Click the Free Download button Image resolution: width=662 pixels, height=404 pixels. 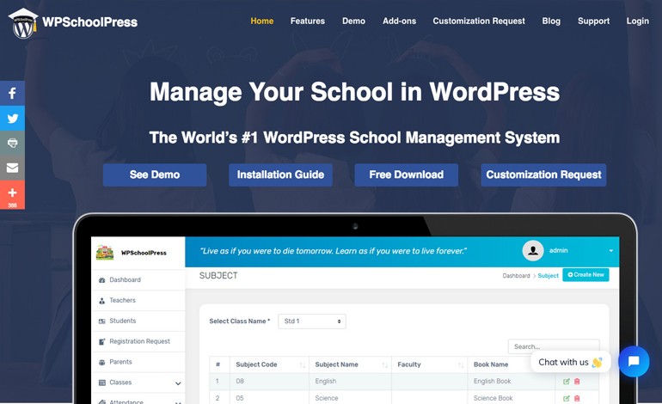(406, 174)
